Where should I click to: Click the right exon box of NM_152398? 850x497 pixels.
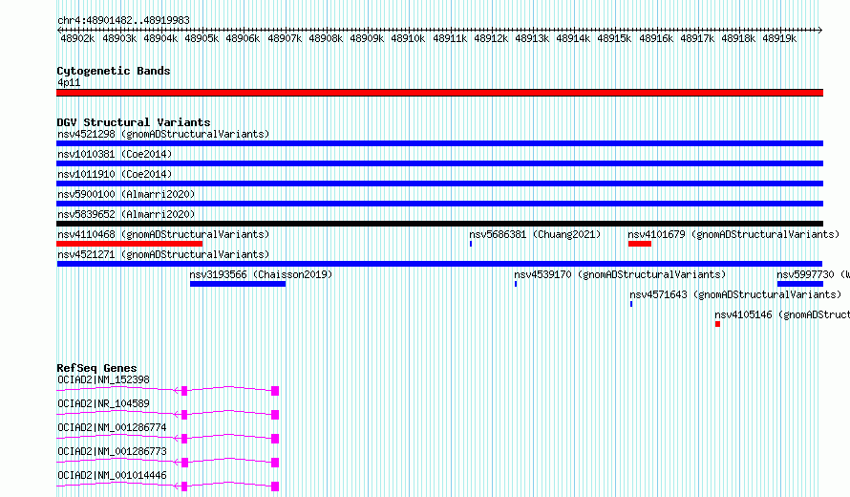pyautogui.click(x=275, y=391)
